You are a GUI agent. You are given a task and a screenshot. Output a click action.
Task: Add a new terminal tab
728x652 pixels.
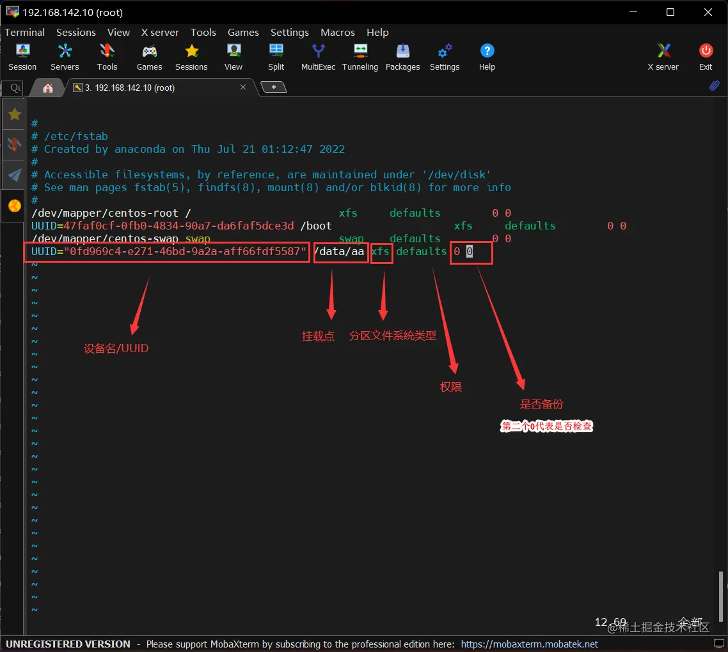point(273,87)
